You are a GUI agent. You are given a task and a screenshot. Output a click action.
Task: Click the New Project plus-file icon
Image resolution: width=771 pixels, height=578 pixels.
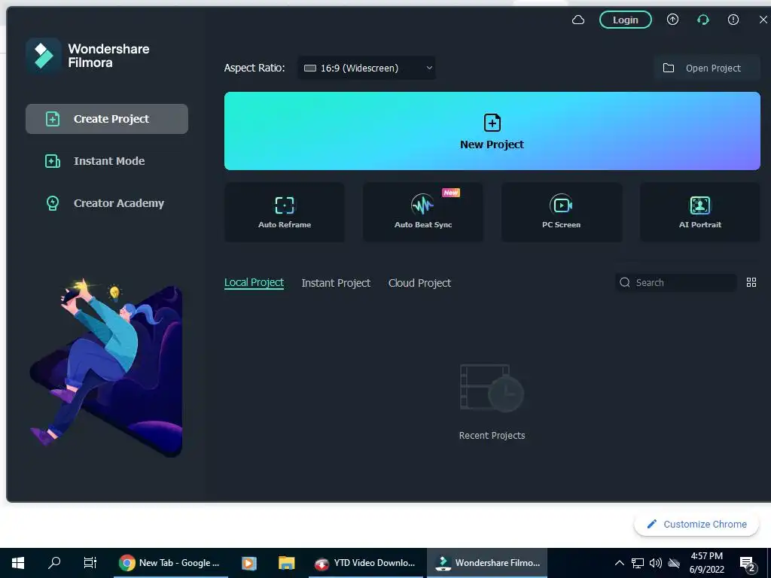pyautogui.click(x=492, y=123)
